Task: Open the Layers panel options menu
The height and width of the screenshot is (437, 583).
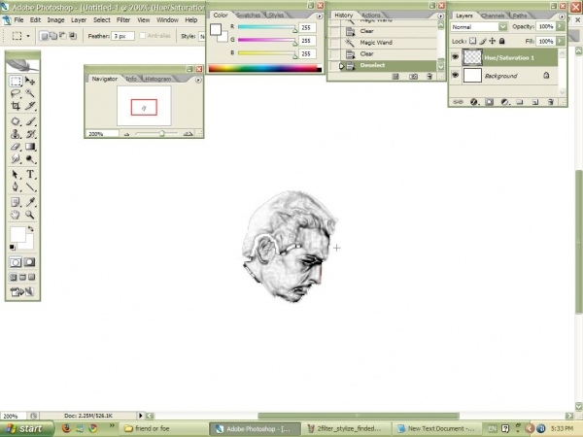Action: coord(562,17)
